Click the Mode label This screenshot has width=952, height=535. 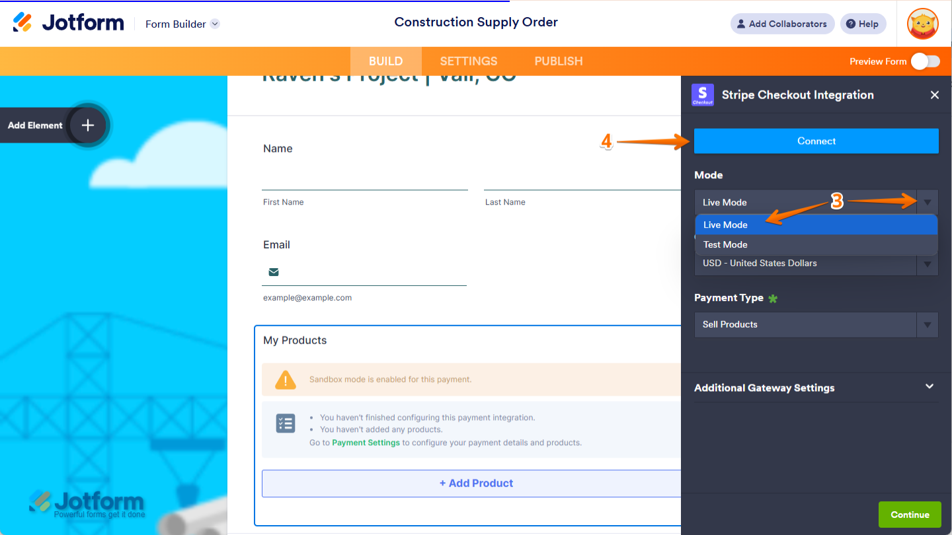click(x=709, y=175)
